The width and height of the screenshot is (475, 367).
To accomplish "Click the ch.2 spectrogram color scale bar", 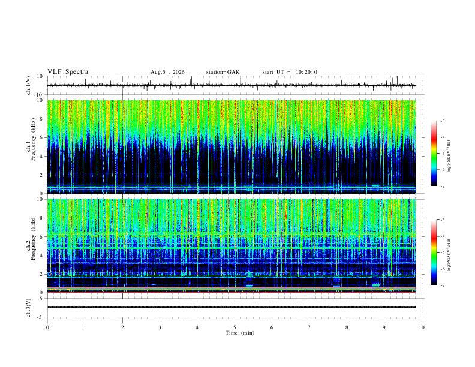I will coord(434,252).
